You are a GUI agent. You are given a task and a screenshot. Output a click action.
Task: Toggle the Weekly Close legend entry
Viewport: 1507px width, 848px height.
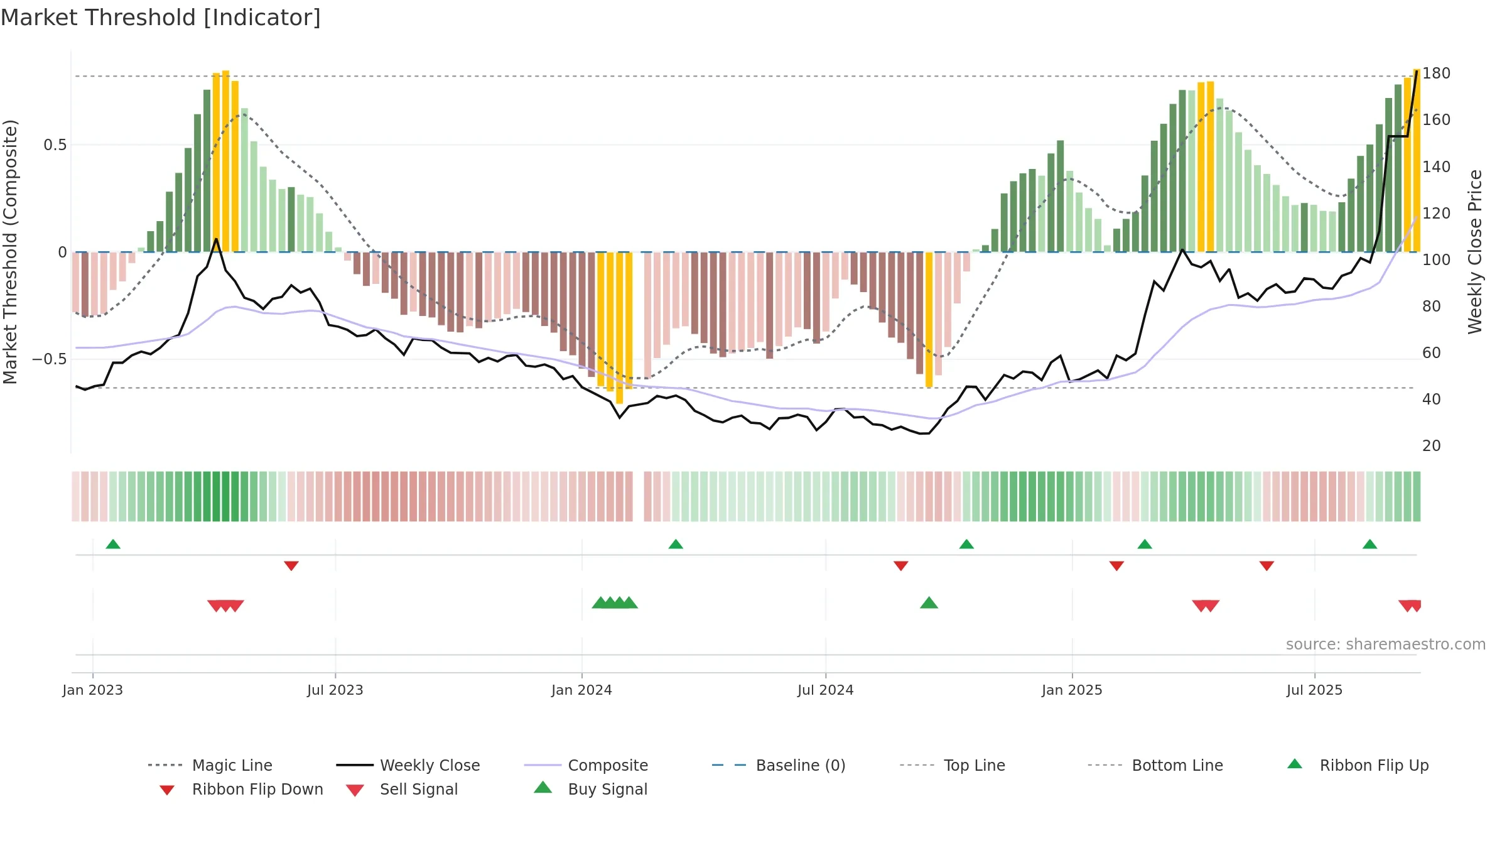(x=408, y=765)
